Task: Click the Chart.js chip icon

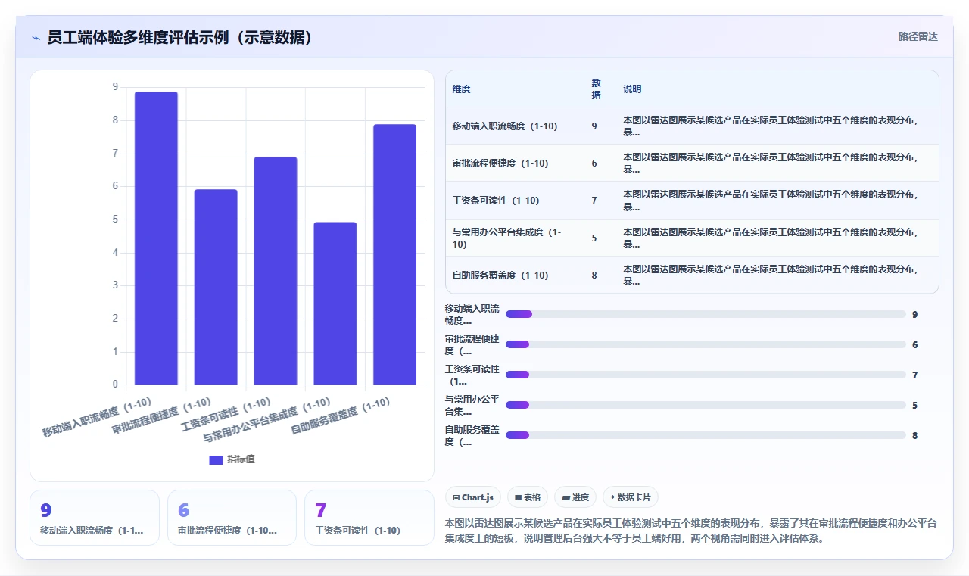Action: [x=456, y=498]
